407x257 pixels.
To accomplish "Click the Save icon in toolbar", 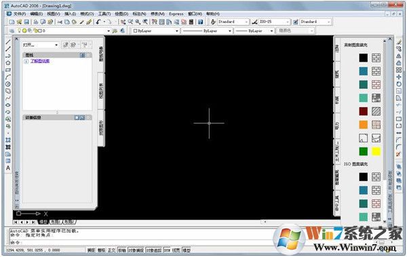I will pos(26,22).
